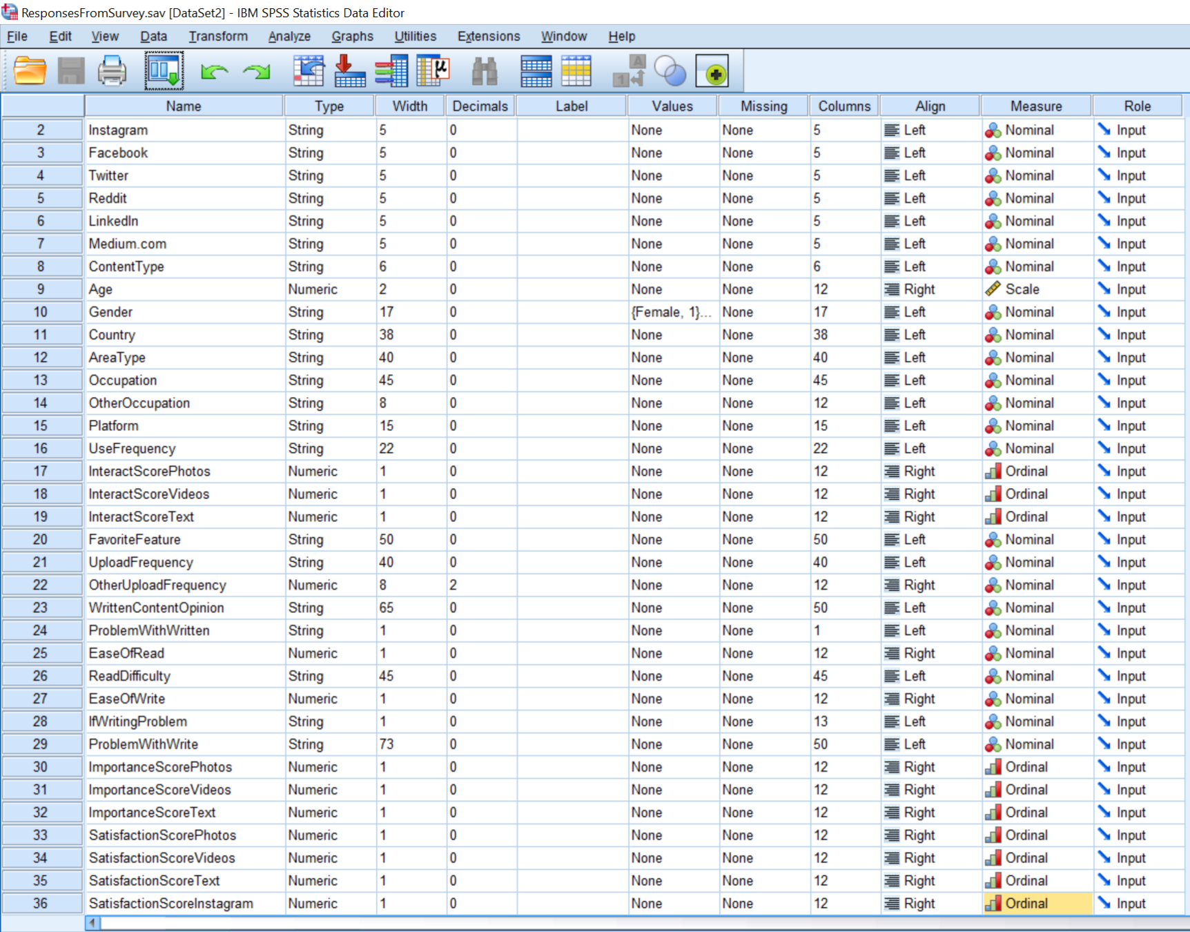This screenshot has height=932, width=1190.
Task: Open the File menu
Action: [x=17, y=36]
